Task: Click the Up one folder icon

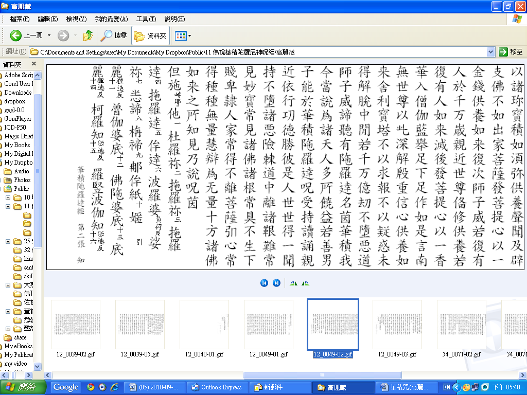Action: coord(88,35)
